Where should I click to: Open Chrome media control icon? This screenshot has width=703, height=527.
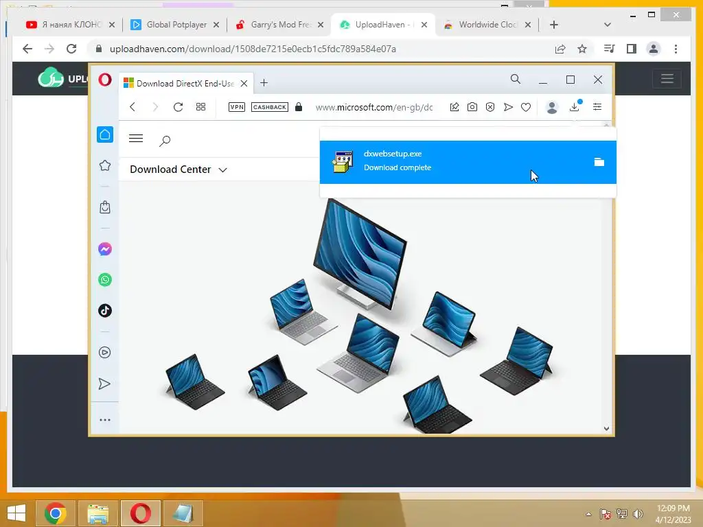click(610, 49)
